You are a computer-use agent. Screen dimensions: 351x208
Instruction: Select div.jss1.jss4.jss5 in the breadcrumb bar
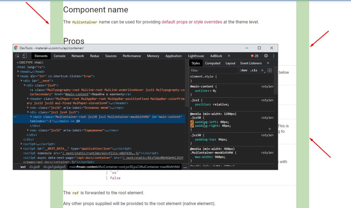(x=54, y=167)
